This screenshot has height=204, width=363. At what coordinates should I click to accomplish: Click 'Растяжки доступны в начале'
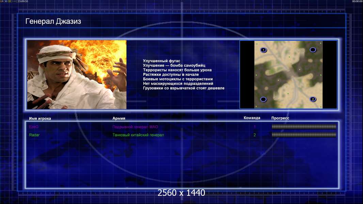tap(171, 74)
